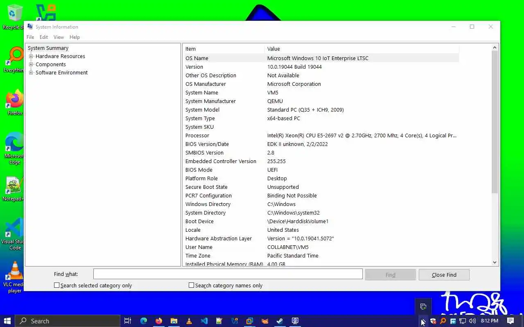
Task: Open the File menu
Action: (x=30, y=37)
